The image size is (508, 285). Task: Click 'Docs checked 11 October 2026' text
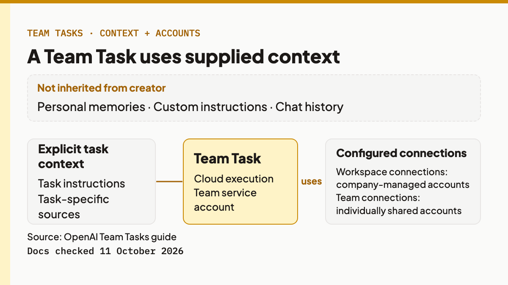coord(105,251)
